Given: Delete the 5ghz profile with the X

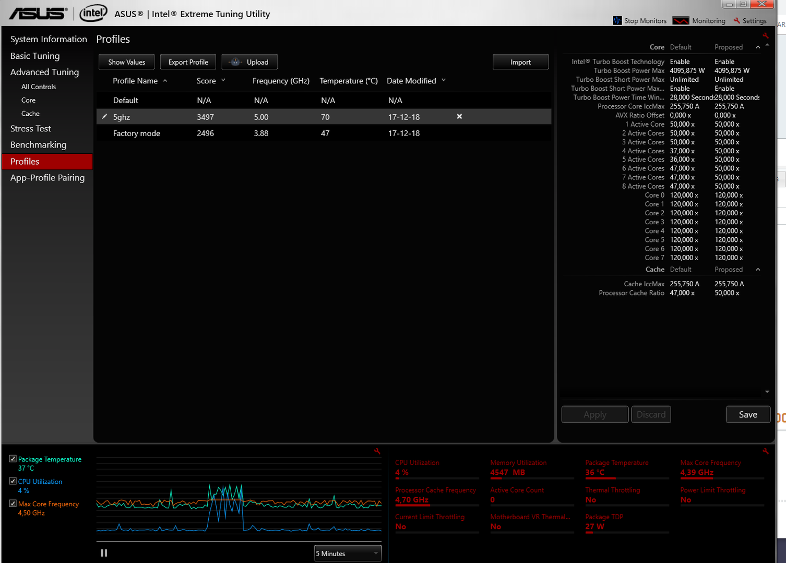Looking at the screenshot, I should click(459, 116).
